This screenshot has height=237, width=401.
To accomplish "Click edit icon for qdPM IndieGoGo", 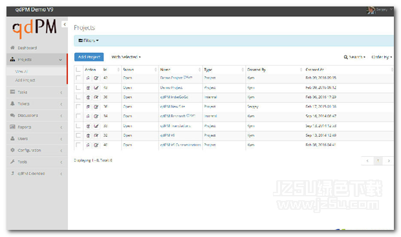I will pyautogui.click(x=96, y=98).
